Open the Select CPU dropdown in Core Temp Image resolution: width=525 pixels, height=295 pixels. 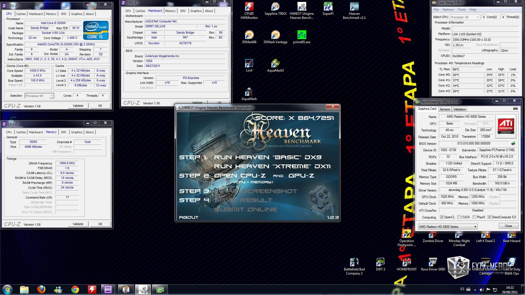465,17
